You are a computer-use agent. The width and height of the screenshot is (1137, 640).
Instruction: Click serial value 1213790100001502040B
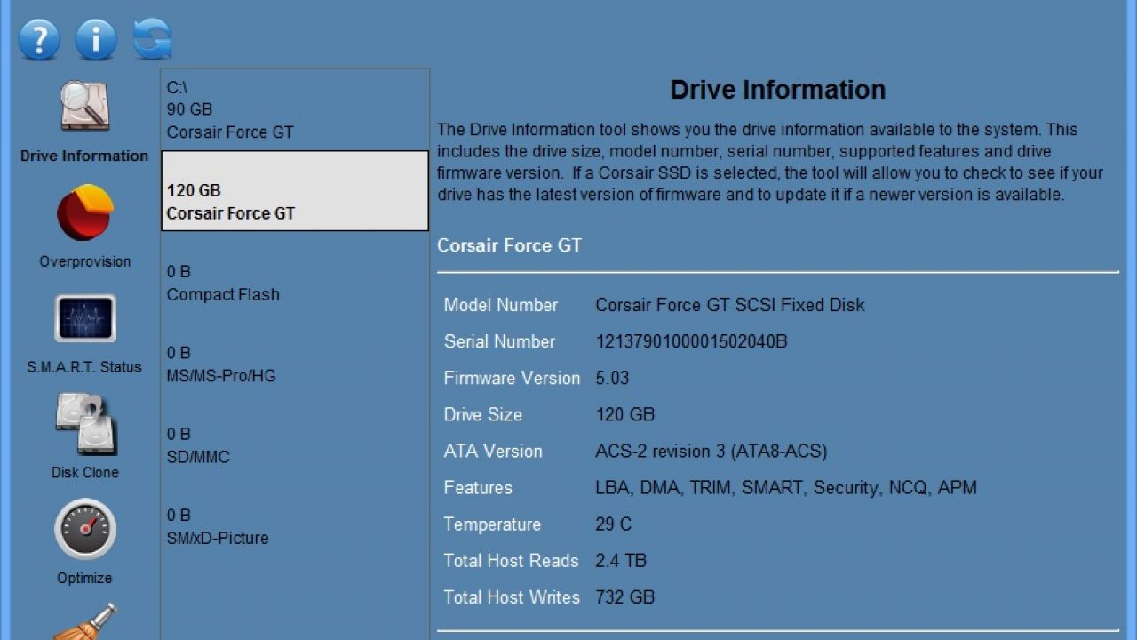[691, 341]
